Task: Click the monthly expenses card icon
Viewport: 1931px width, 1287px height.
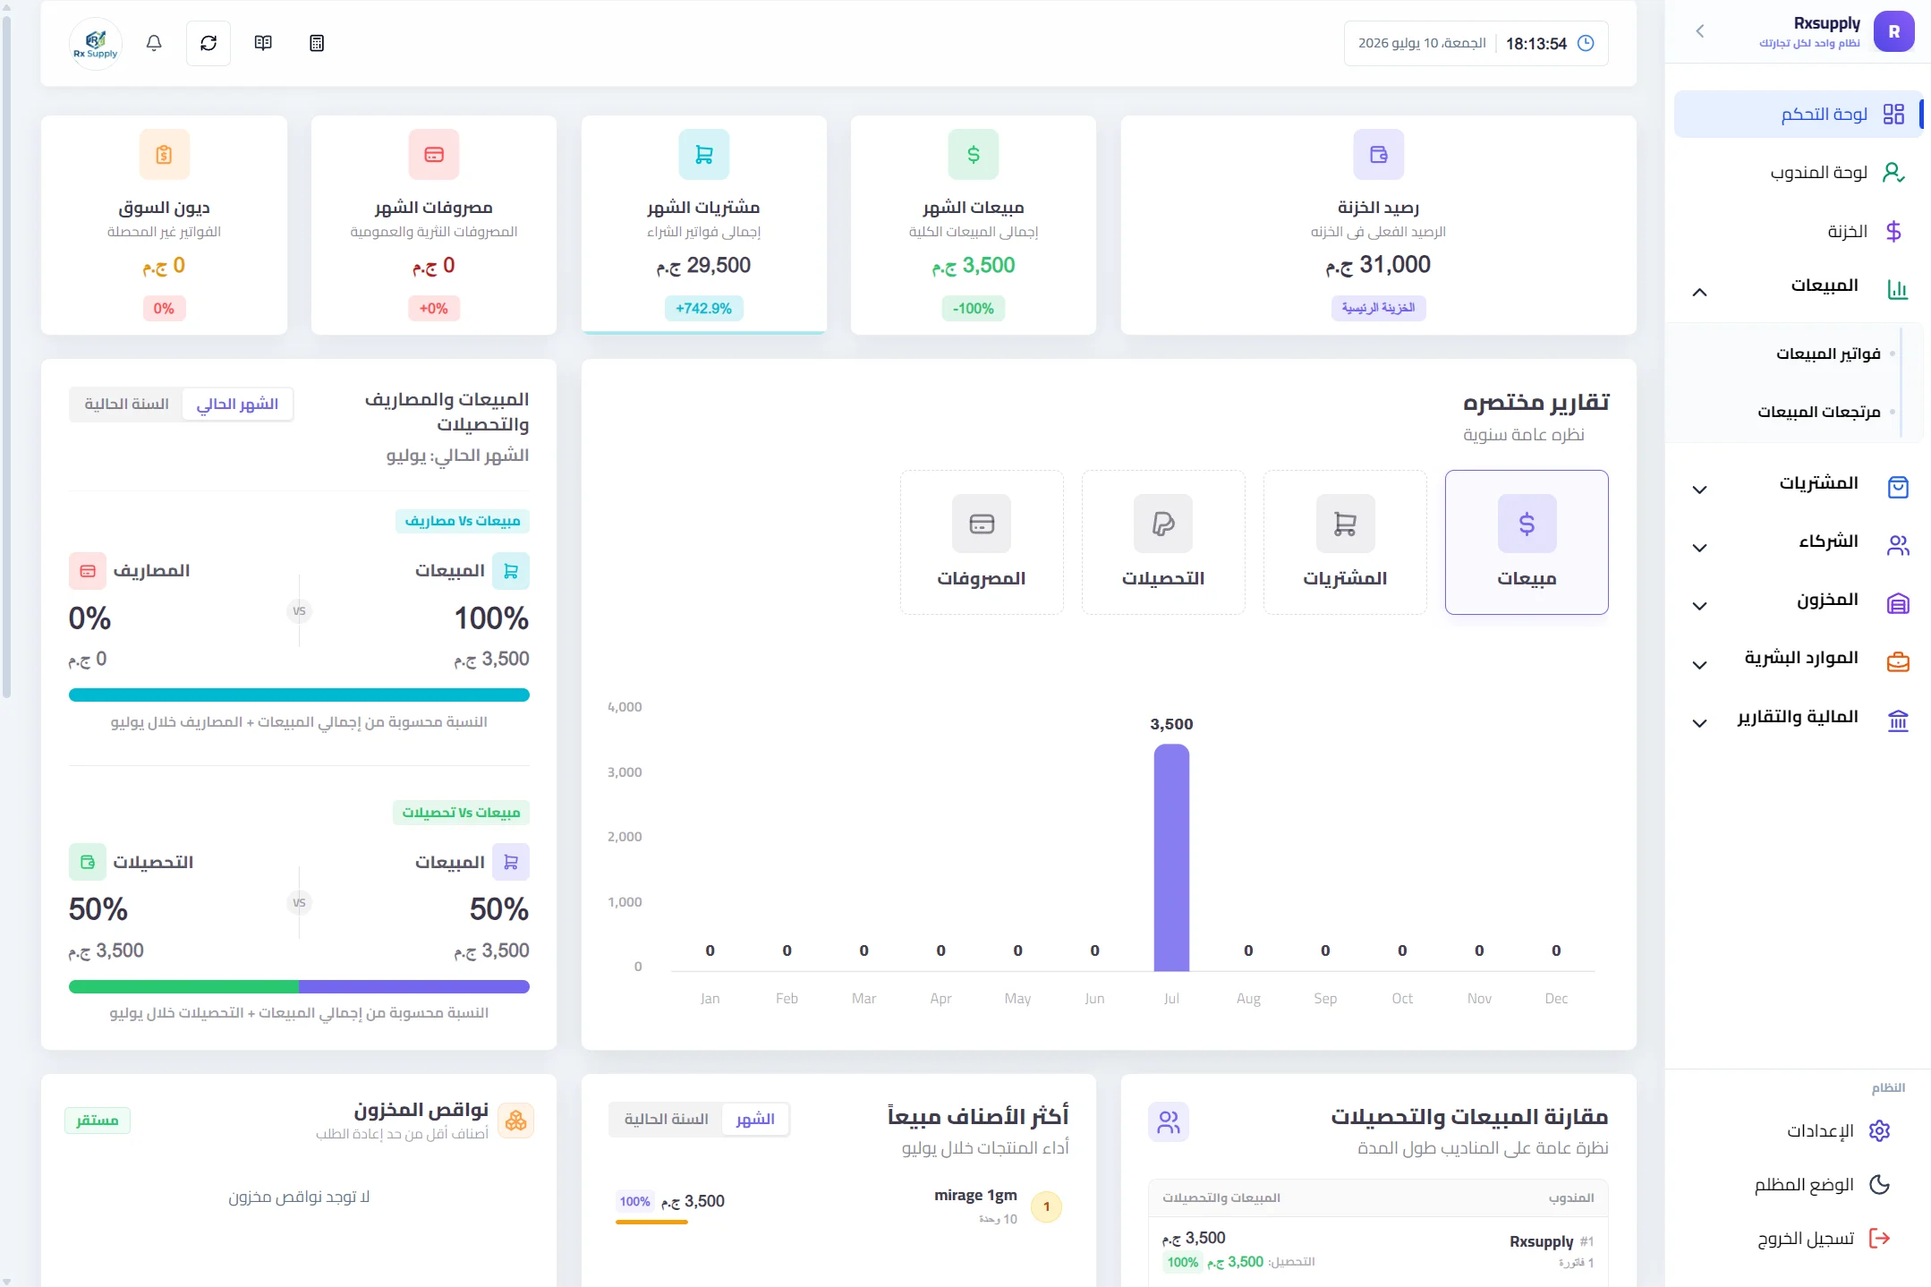Action: pyautogui.click(x=434, y=155)
